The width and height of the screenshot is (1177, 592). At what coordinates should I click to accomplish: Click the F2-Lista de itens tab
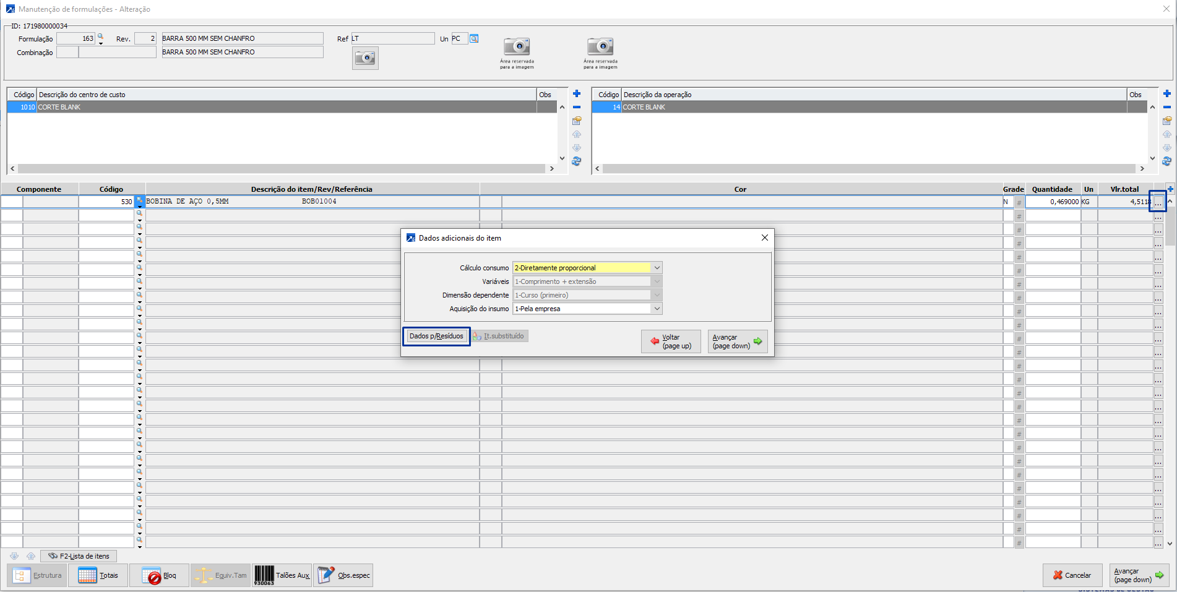tap(79, 556)
